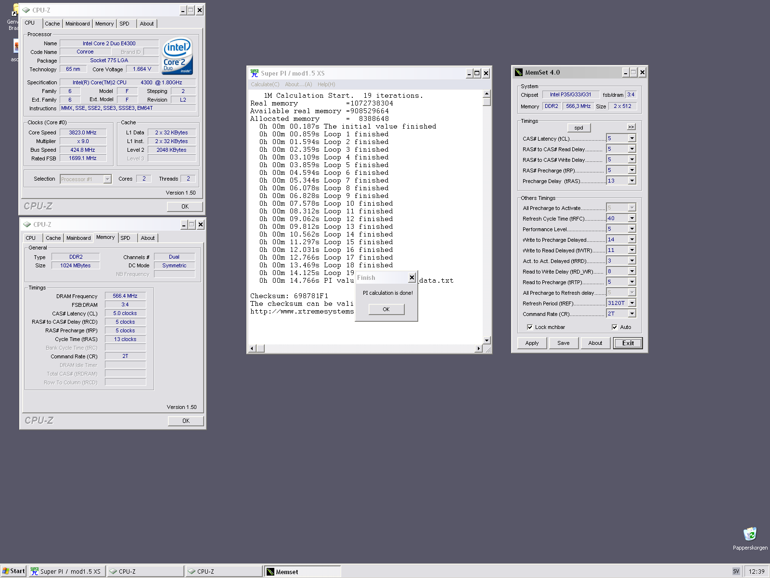The height and width of the screenshot is (578, 770).
Task: Open About...(A) menu in Super PI
Action: pyautogui.click(x=298, y=84)
